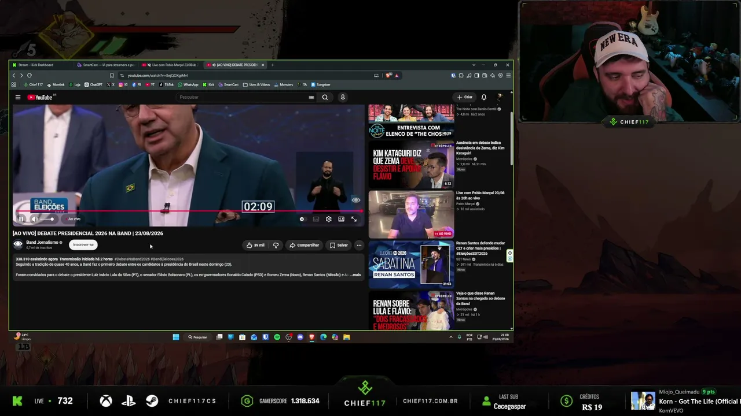Mute the video player volume
The height and width of the screenshot is (416, 741).
tap(34, 219)
